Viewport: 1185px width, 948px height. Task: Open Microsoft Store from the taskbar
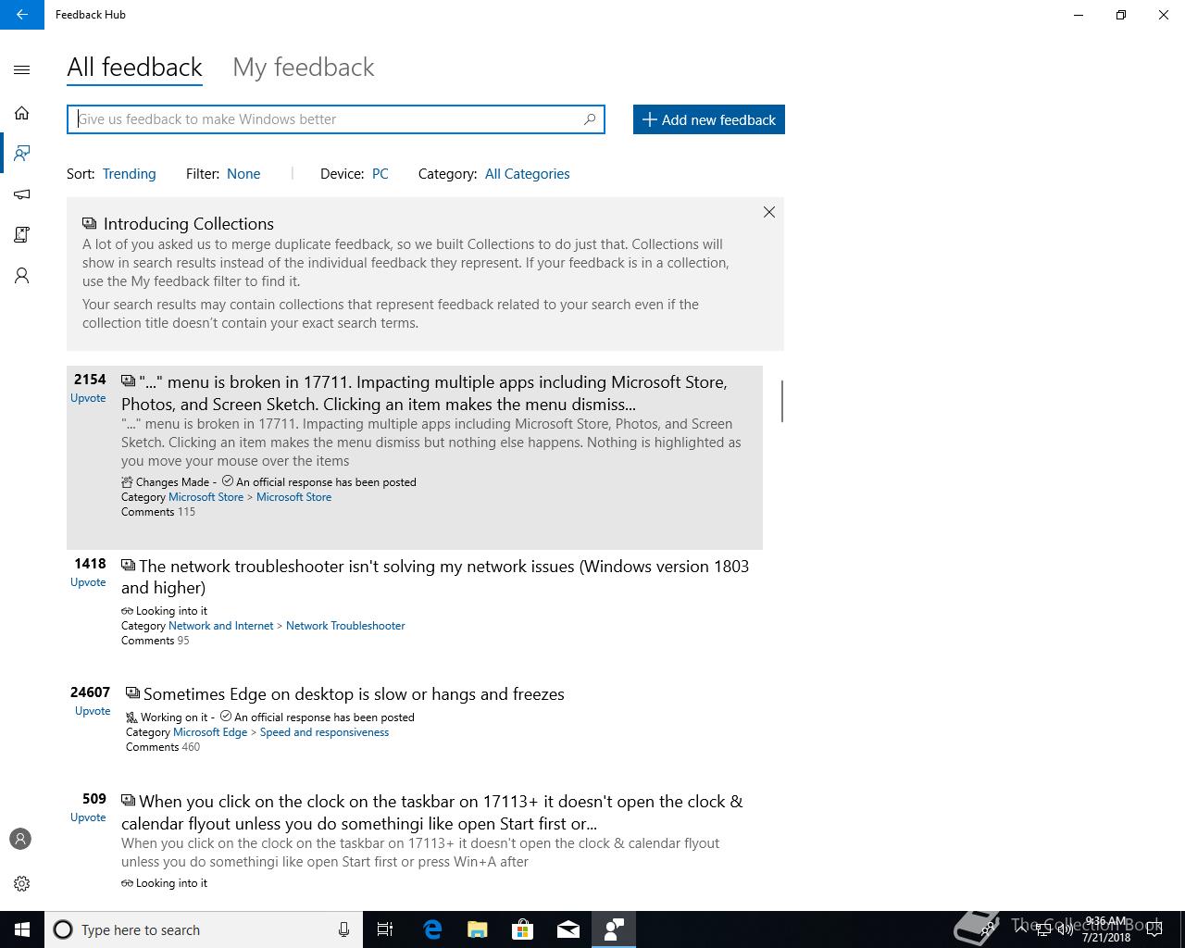point(523,929)
